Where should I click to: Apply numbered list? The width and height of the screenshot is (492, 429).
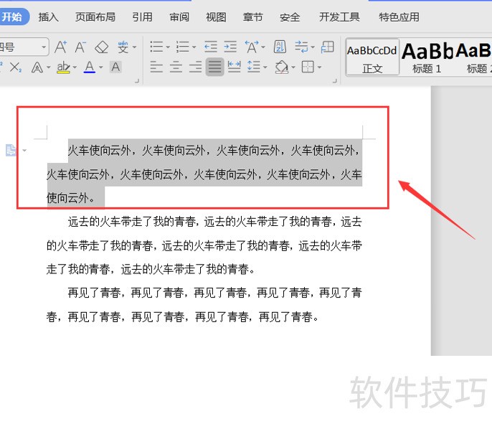183,47
